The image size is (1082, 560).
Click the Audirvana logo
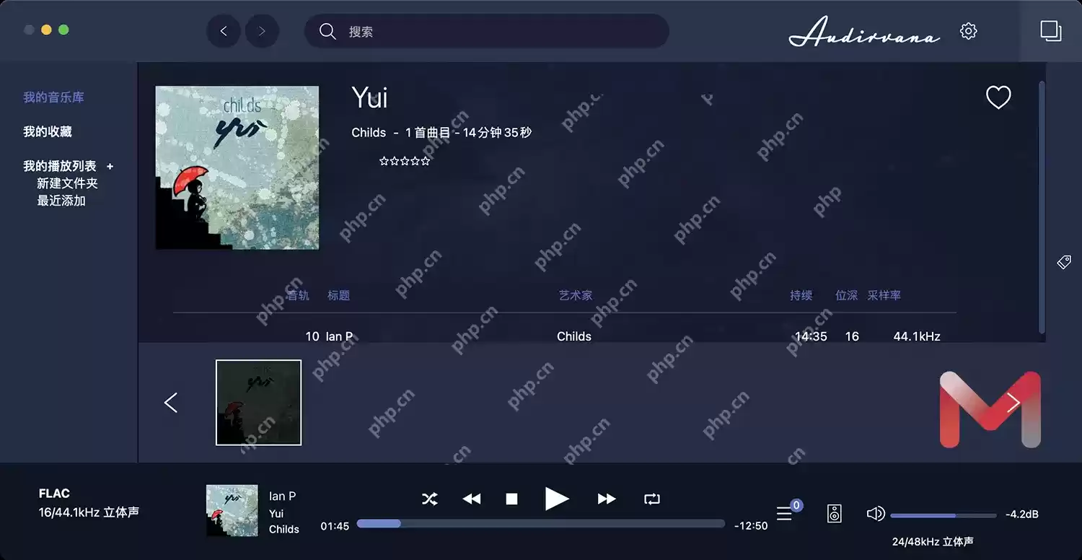863,32
